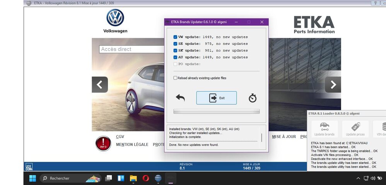This screenshot has width=386, height=185.
Task: Click the Exit button in Brands Updater
Action: coord(216,98)
